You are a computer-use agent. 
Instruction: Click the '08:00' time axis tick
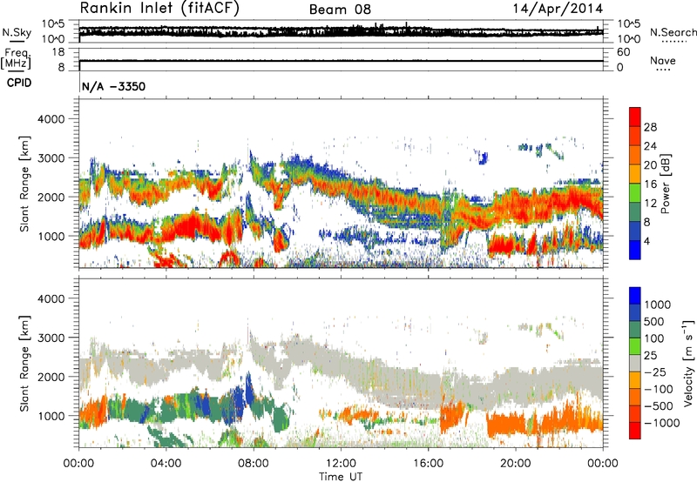[253, 464]
